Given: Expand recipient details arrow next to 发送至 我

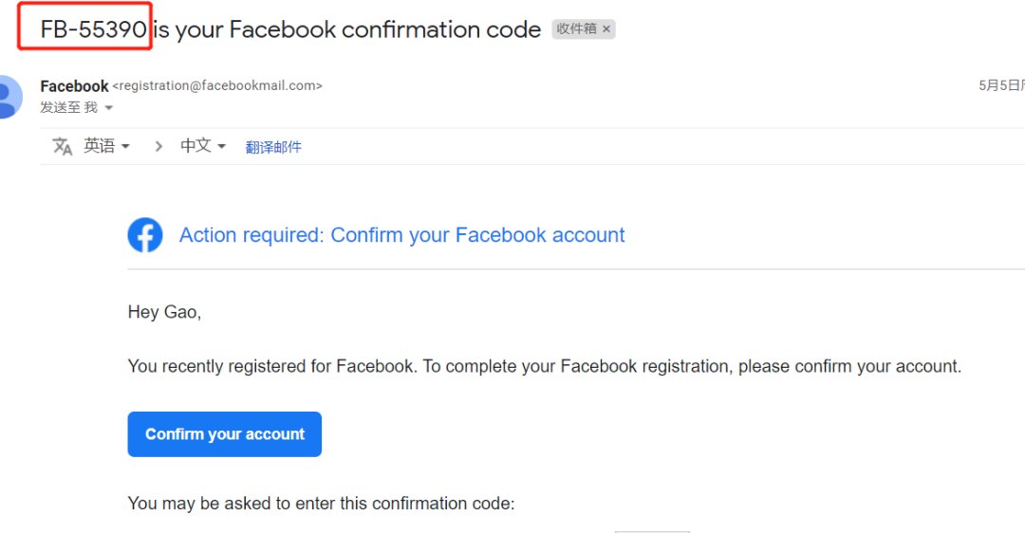Looking at the screenshot, I should [109, 108].
